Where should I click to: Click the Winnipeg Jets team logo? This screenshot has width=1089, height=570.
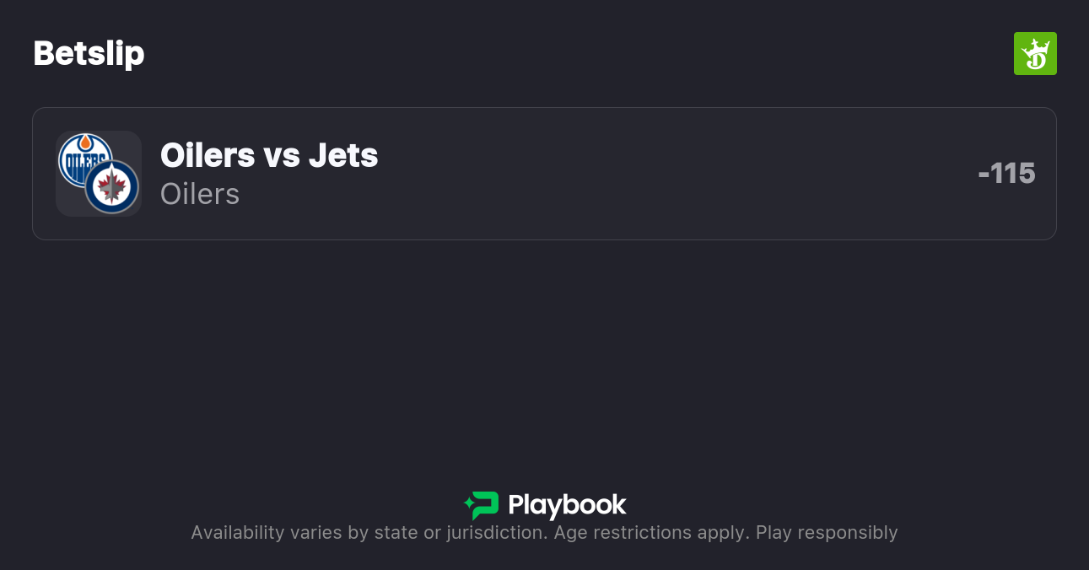(x=112, y=187)
